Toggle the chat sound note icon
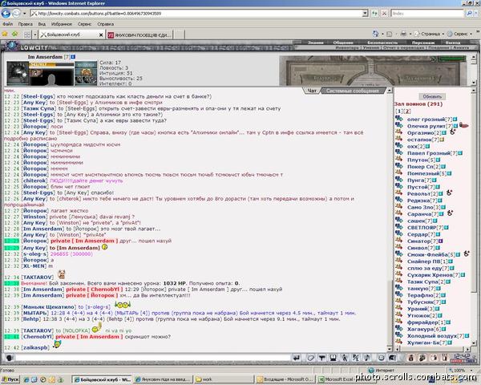This screenshot has height=385, width=481. [x=367, y=358]
